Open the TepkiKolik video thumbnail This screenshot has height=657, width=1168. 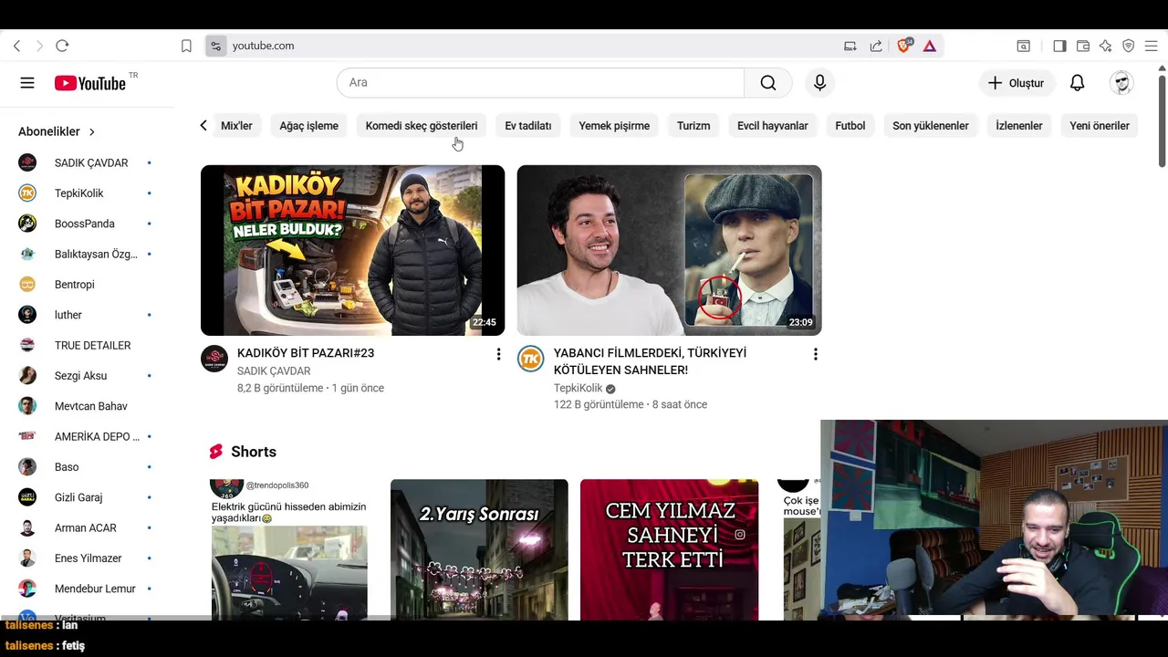(x=669, y=250)
